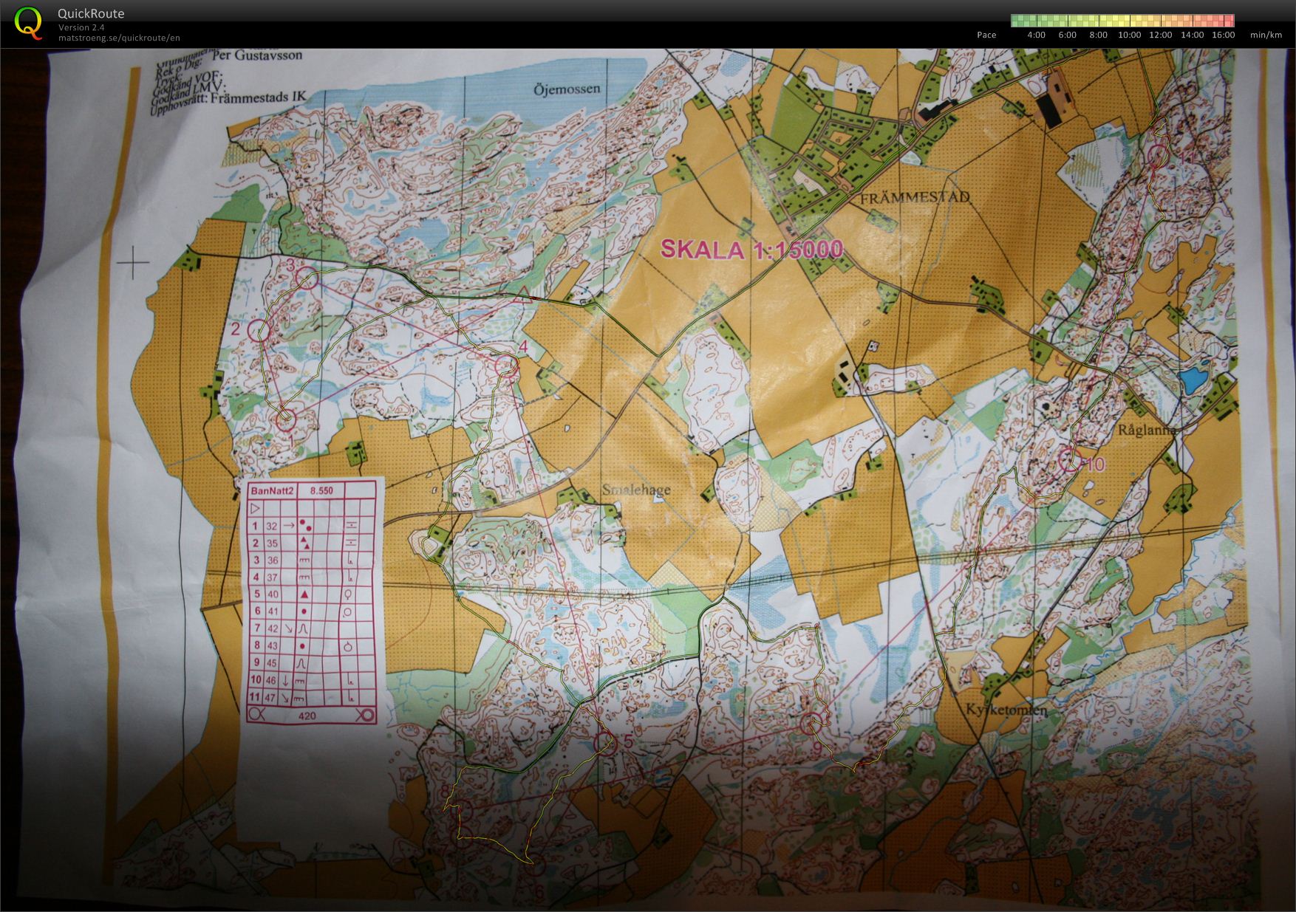Screen dimensions: 1296x912
Task: Click control code 47 in table
Action: (x=270, y=698)
